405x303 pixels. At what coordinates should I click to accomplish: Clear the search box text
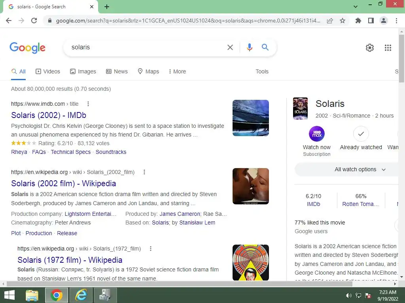click(230, 47)
